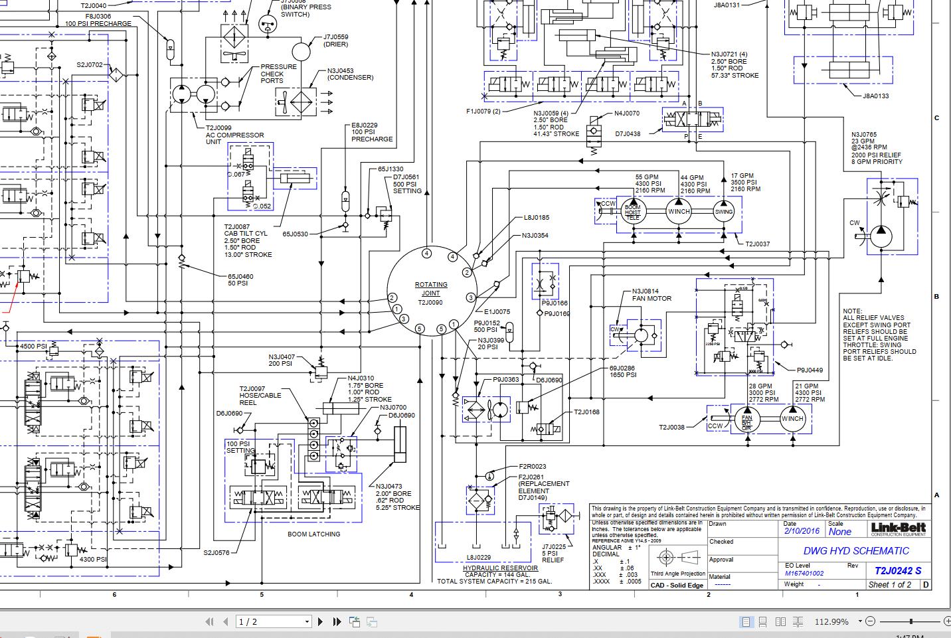Open the 112.99% zoom level dropdown
This screenshot has width=951, height=638.
[860, 621]
